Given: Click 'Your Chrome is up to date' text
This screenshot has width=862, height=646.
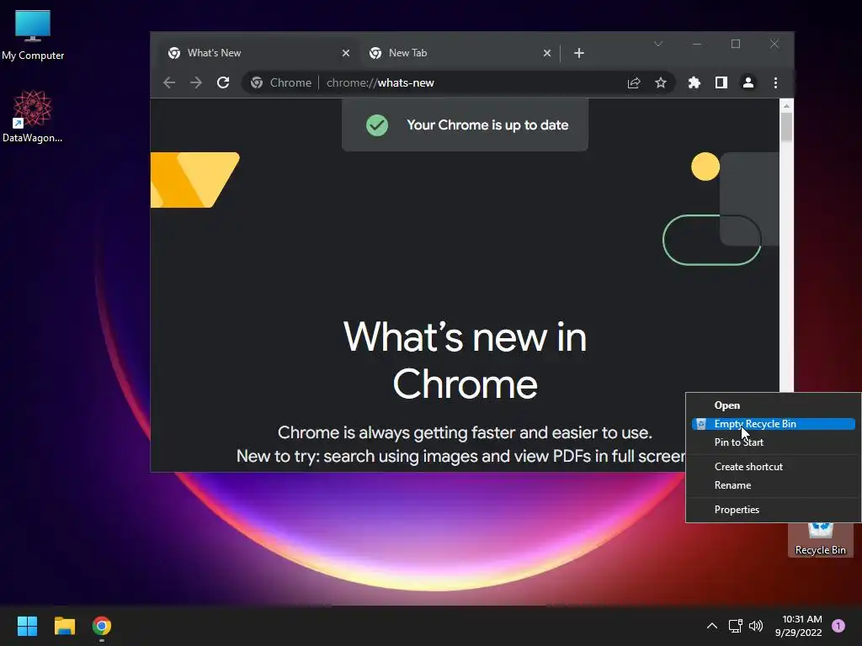Looking at the screenshot, I should [x=487, y=125].
